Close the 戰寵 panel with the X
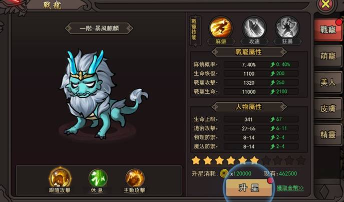344x202 pixels. 325,5
